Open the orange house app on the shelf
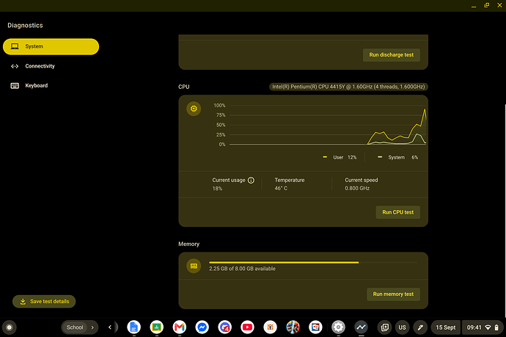The height and width of the screenshot is (337, 506). pyautogui.click(x=270, y=327)
